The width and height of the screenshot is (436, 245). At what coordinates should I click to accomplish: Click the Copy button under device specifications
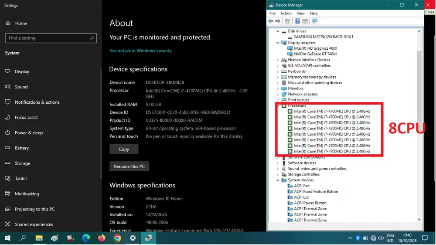(x=124, y=149)
